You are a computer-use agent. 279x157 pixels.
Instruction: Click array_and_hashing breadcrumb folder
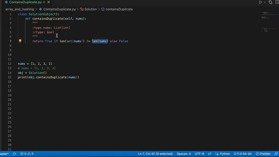tap(20, 9)
